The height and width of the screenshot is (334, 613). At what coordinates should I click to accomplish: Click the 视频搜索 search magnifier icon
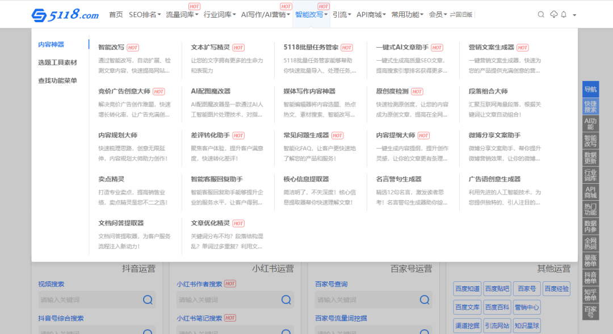click(148, 299)
